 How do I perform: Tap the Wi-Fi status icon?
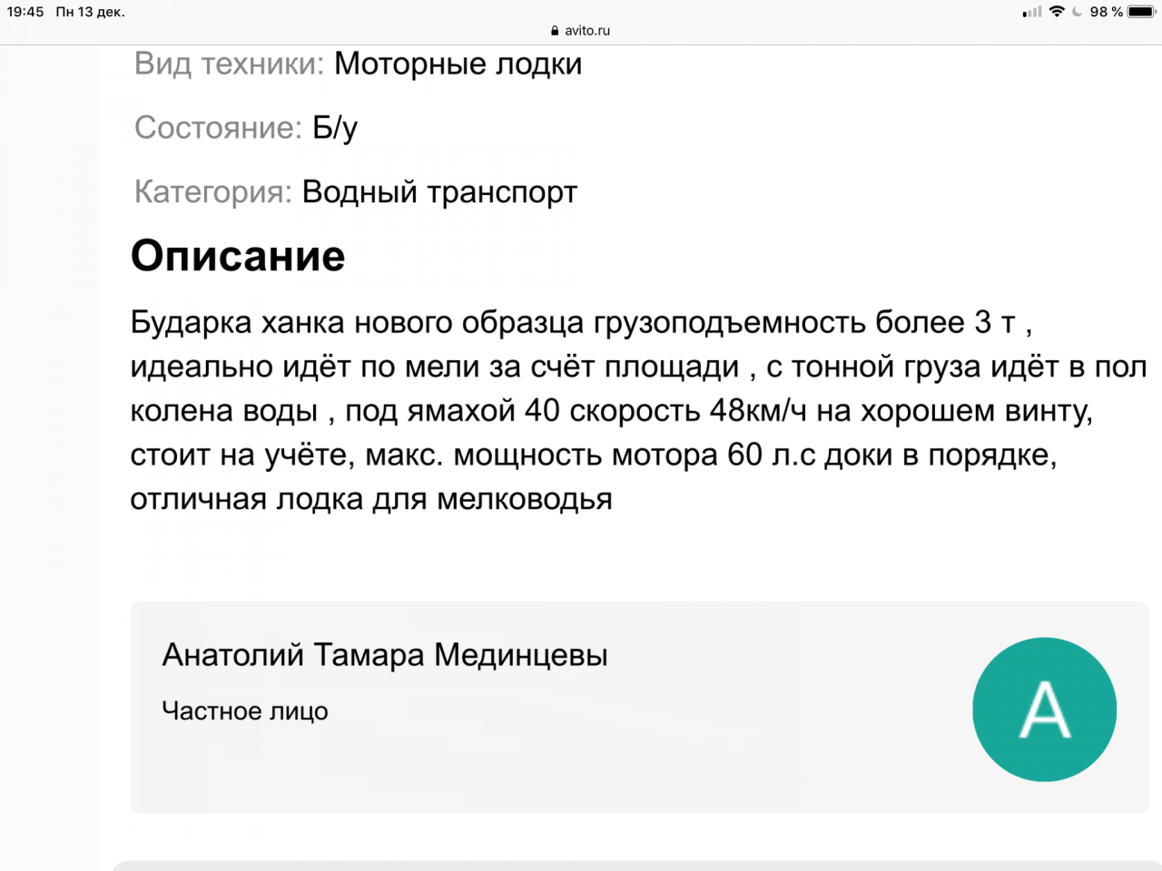click(x=1057, y=12)
